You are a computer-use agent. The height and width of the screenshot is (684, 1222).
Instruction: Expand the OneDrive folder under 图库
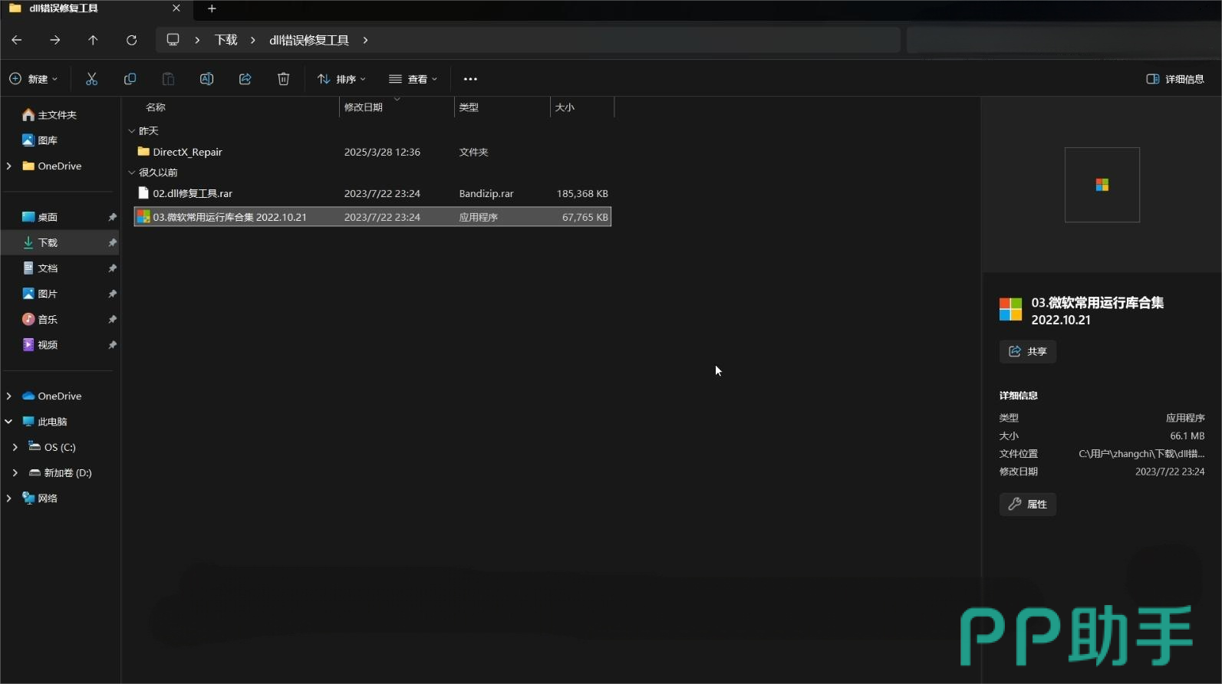tap(9, 166)
